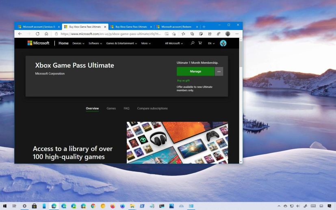The height and width of the screenshot is (210, 336).
Task: Open the browser home page icon
Action: [x=46, y=34]
